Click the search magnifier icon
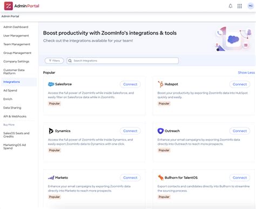256x209 pixels. 70,60
